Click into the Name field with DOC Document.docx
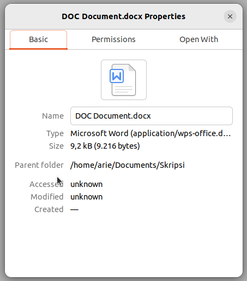Image resolution: width=247 pixels, height=281 pixels. click(152, 116)
